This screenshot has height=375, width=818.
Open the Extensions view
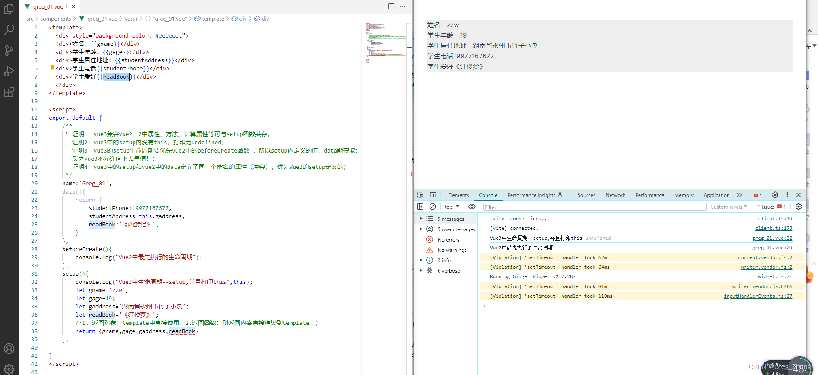coord(9,92)
